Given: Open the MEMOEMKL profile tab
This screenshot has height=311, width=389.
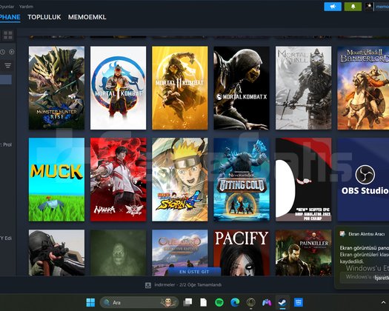Looking at the screenshot, I should 87,17.
